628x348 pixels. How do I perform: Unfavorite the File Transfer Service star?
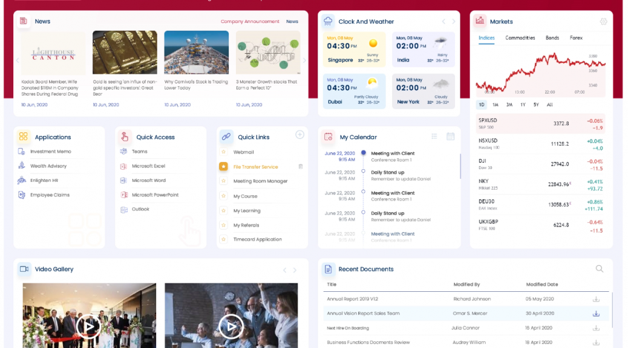coord(223,166)
